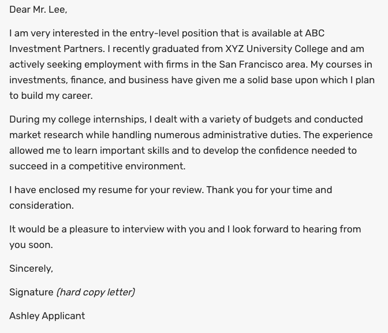Click the closing word 'Sincerely,'
This screenshot has height=333, width=388.
[31, 269]
